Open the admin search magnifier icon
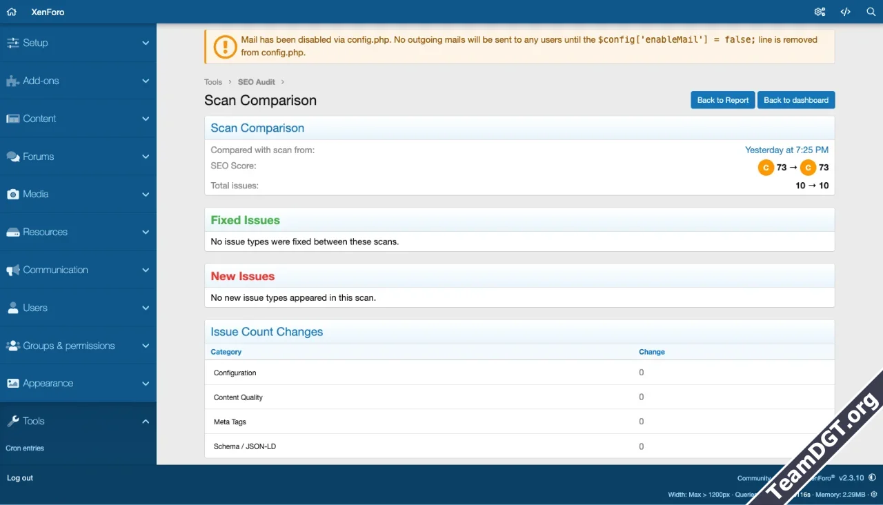883x505 pixels. 871,12
